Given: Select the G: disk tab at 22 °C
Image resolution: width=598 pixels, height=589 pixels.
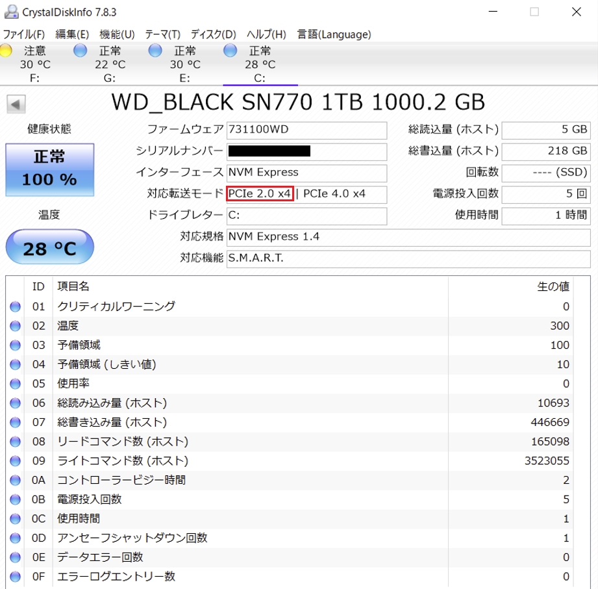Looking at the screenshot, I should [110, 64].
